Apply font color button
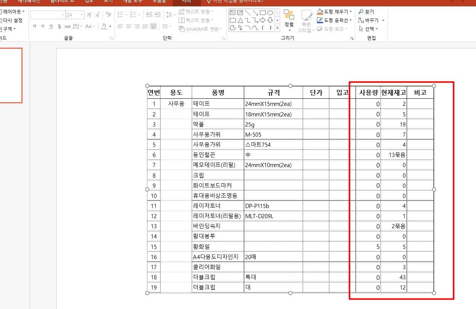The image size is (476, 309). 104,26
